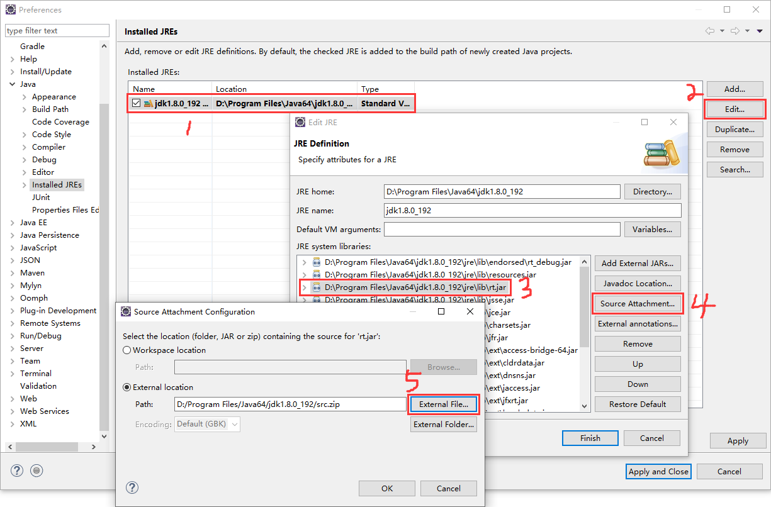The image size is (771, 507).
Task: Click the circular record icon beside Preferences help
Action: click(37, 471)
